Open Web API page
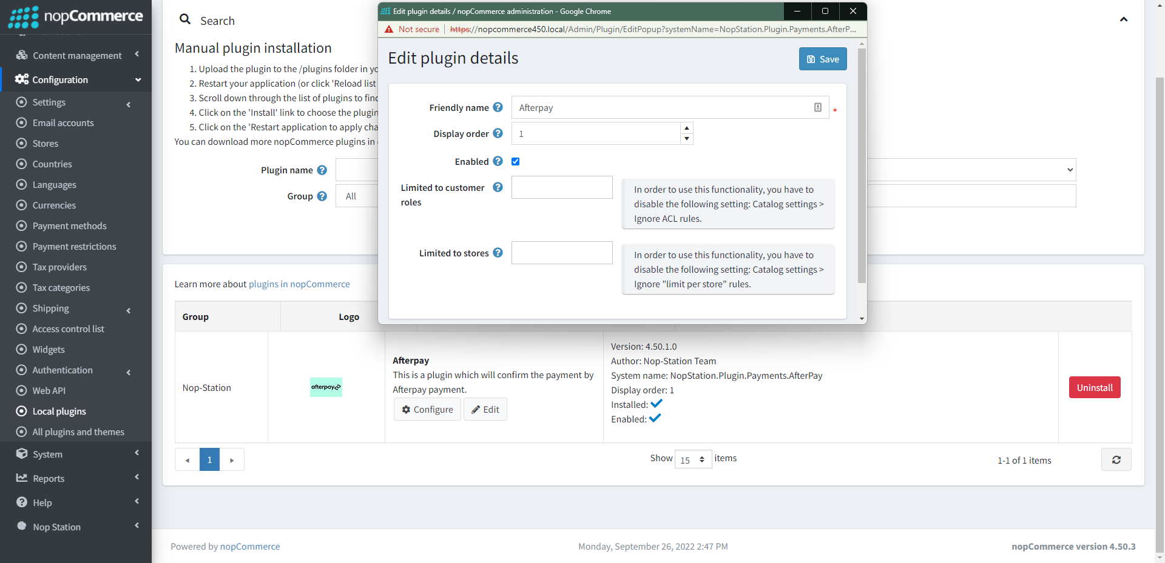This screenshot has width=1165, height=563. 49,391
